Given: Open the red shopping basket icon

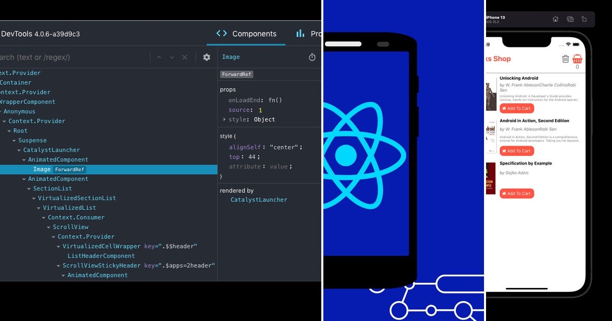Looking at the screenshot, I should [577, 58].
